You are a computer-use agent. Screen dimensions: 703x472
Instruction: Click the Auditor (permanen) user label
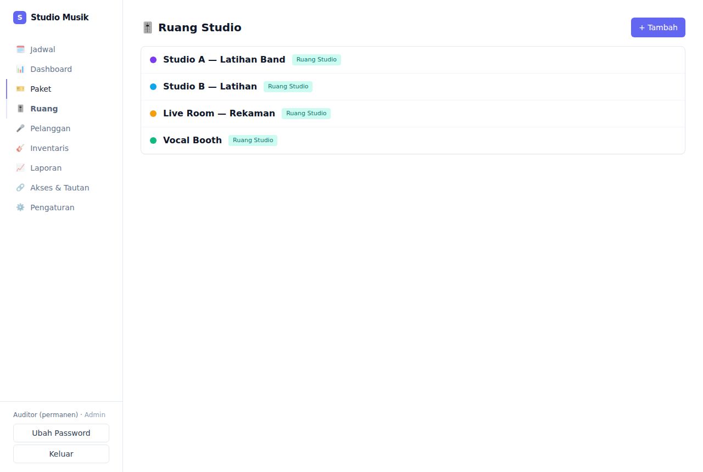(46, 415)
